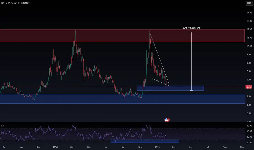Select the large blue support zone rectangle
This screenshot has width=254, height=150.
pos(122,99)
